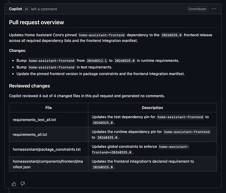Image resolution: width=226 pixels, height=193 pixels.
Task: Click the "in test requirements" bullet item
Action: coord(64,67)
